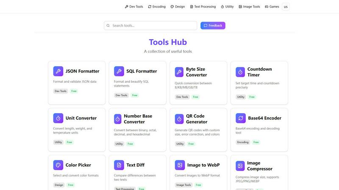Image resolution: width=339 pixels, height=190 pixels.
Task: Click the SQL Formatter wrench icon
Action: click(x=119, y=71)
